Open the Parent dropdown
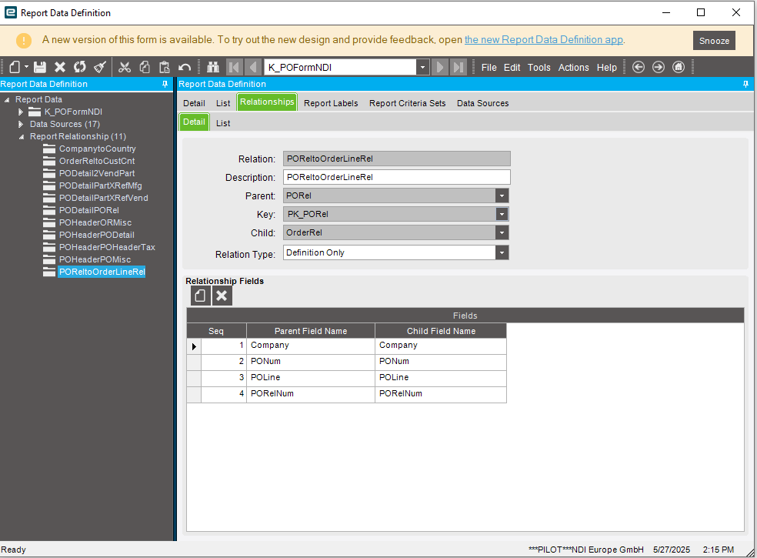757x558 pixels. tap(502, 195)
